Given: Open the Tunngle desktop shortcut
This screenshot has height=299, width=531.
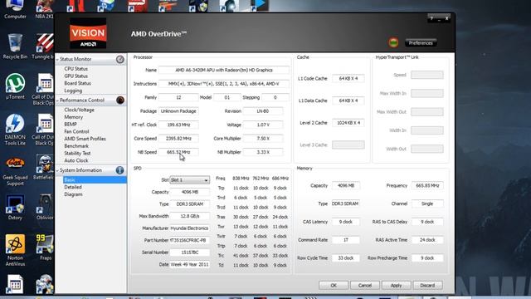Looking at the screenshot, I should pos(44,47).
